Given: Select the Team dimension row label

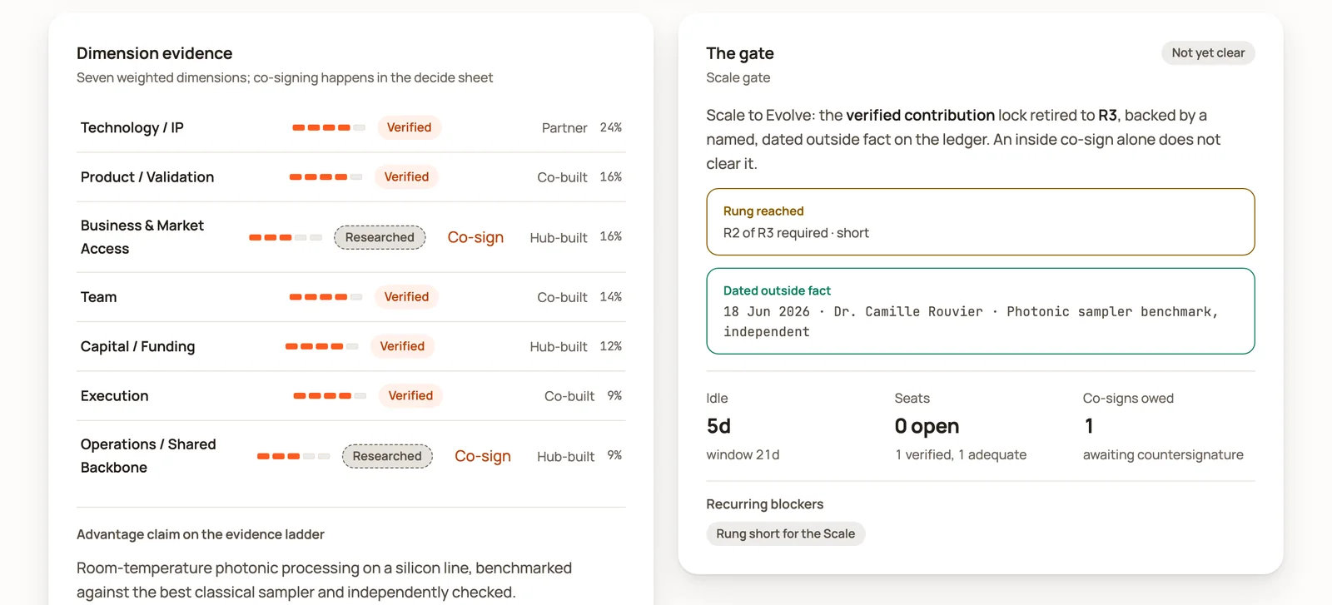Looking at the screenshot, I should point(98,297).
